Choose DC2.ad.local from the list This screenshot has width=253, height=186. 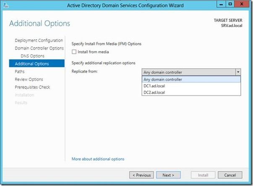coord(191,92)
